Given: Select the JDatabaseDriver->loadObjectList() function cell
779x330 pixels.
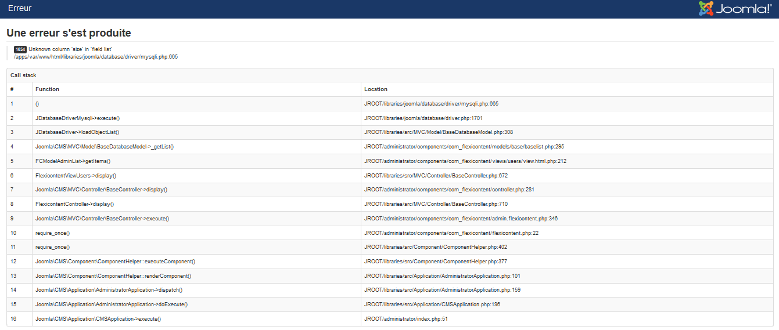Looking at the screenshot, I should [196, 132].
